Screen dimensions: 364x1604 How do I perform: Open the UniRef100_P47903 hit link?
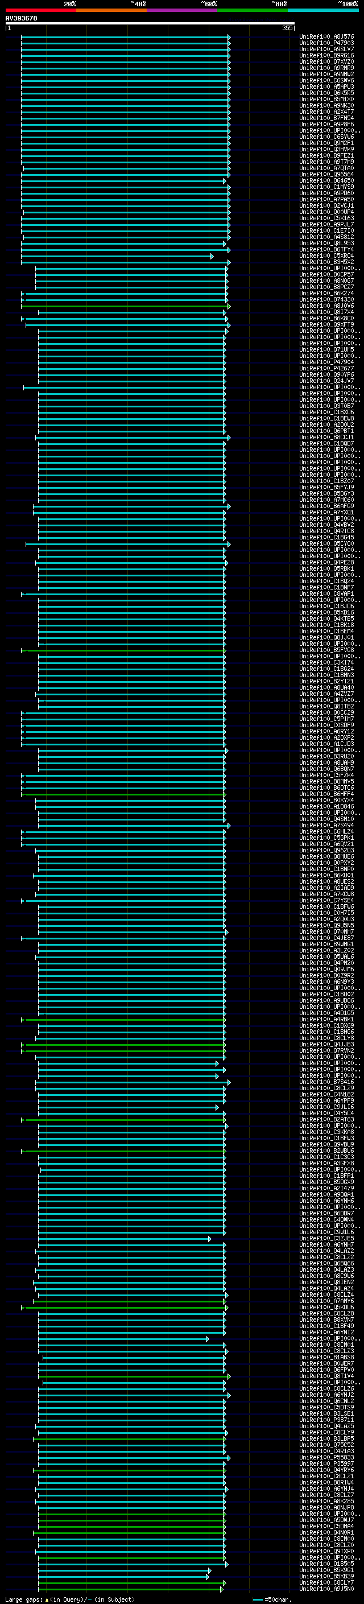326,43
